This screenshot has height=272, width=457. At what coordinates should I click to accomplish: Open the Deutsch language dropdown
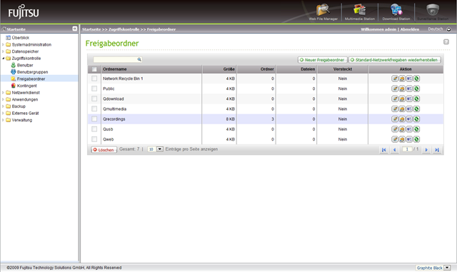coord(449,29)
